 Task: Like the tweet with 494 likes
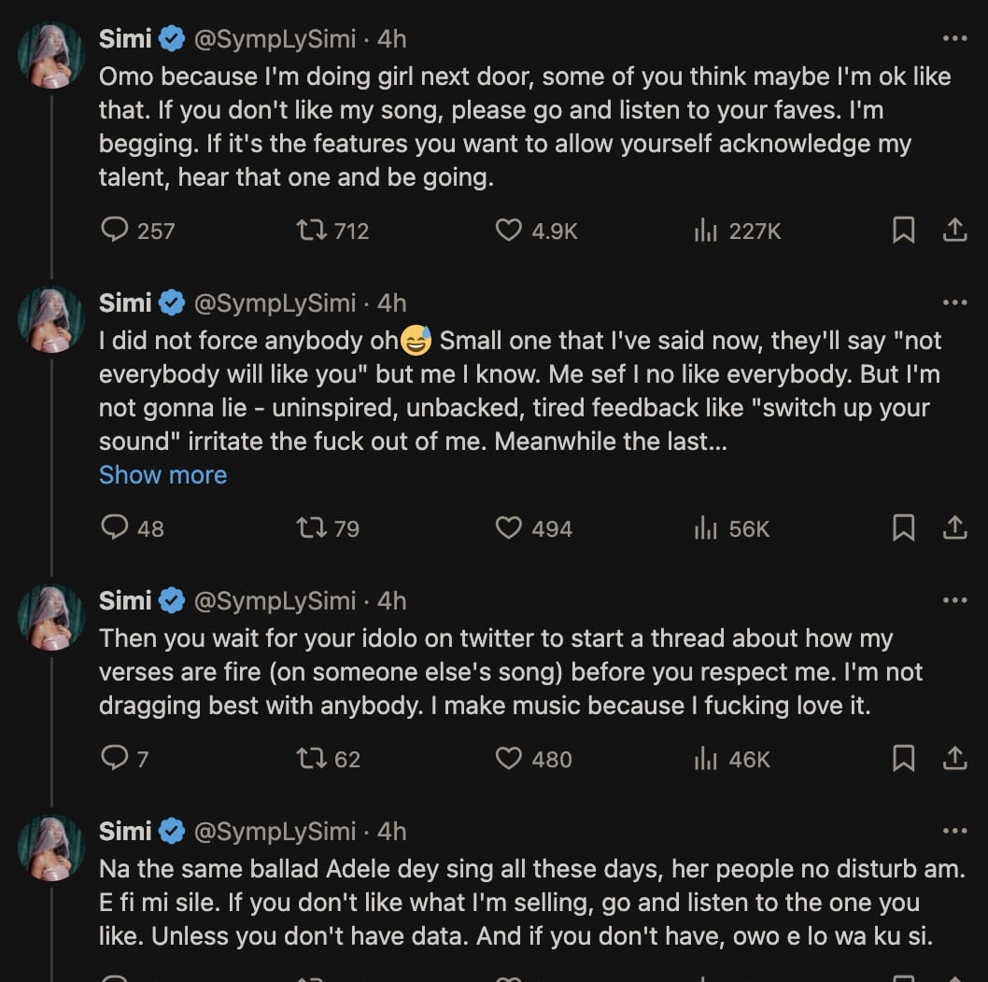(508, 528)
